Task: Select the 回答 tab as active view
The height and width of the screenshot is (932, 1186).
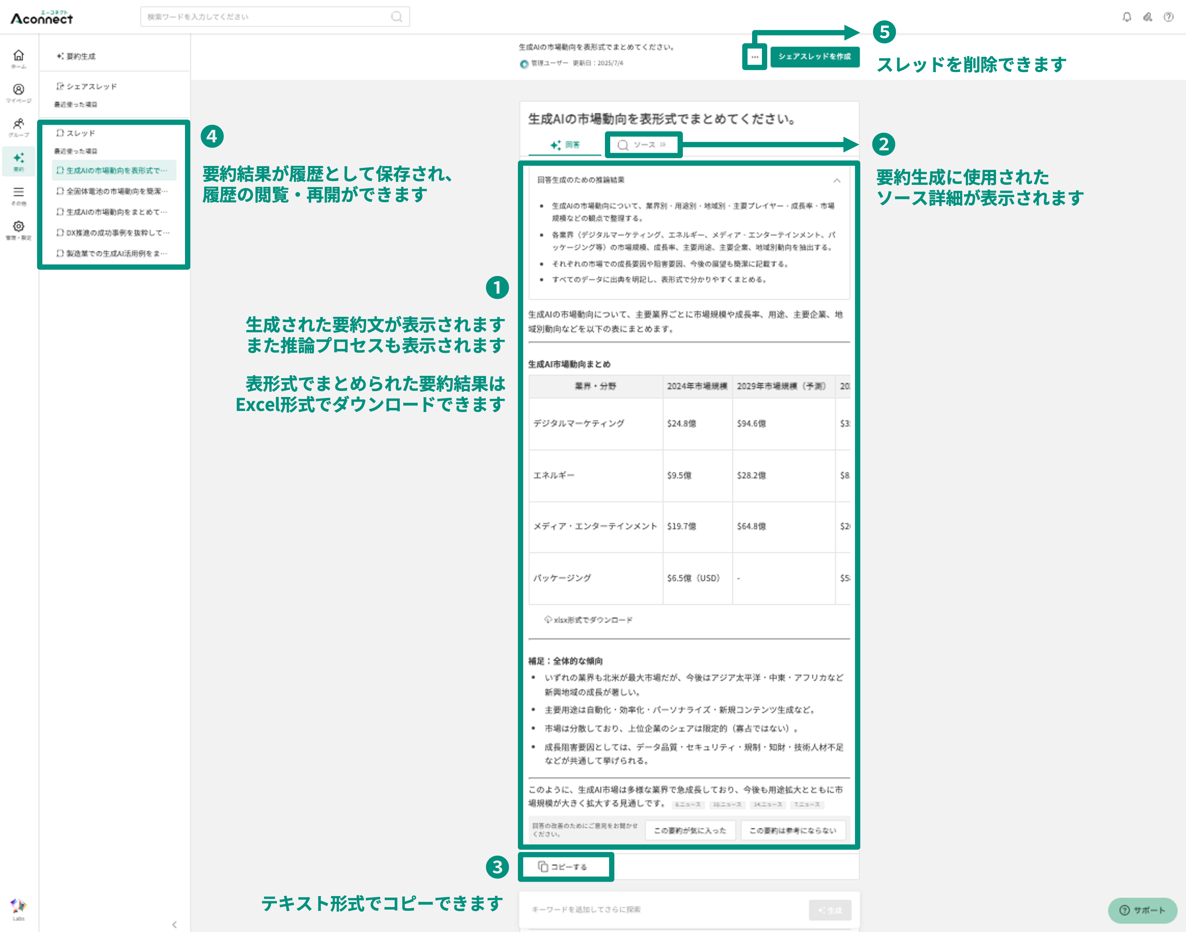Action: [566, 145]
